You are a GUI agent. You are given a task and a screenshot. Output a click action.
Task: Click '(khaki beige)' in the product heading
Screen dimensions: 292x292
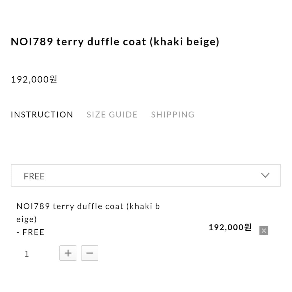click(x=184, y=42)
